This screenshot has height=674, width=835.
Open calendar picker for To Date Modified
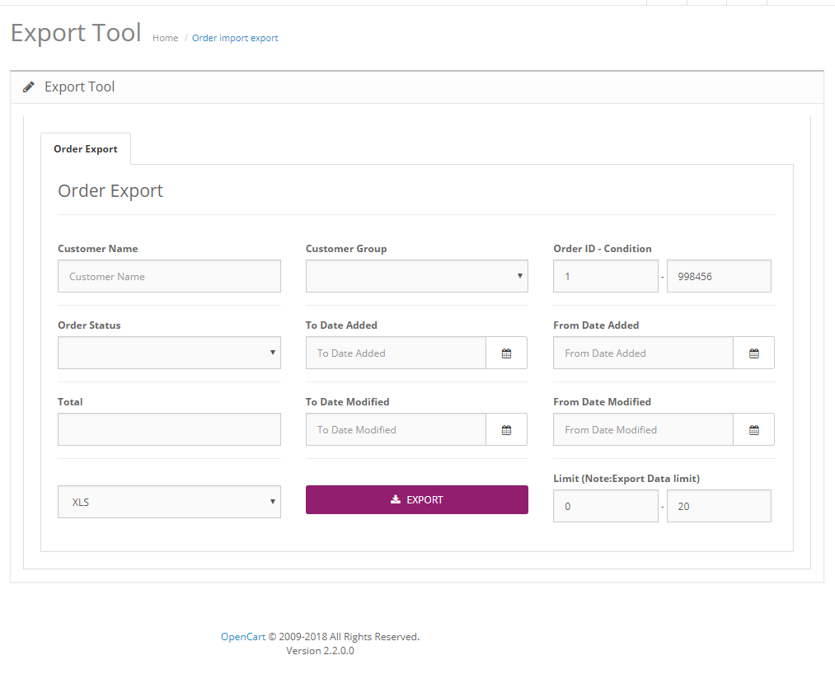click(x=506, y=429)
